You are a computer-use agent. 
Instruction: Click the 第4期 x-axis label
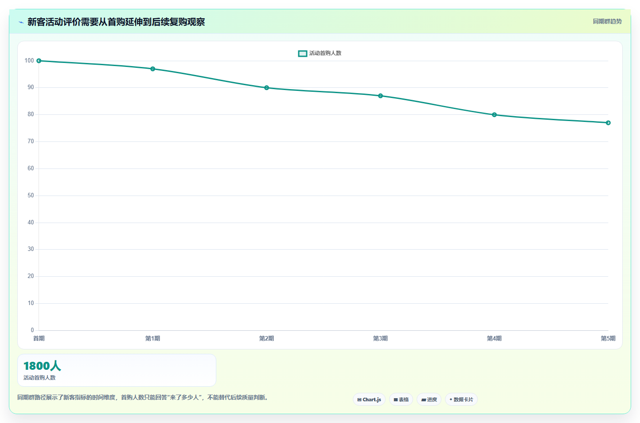495,338
